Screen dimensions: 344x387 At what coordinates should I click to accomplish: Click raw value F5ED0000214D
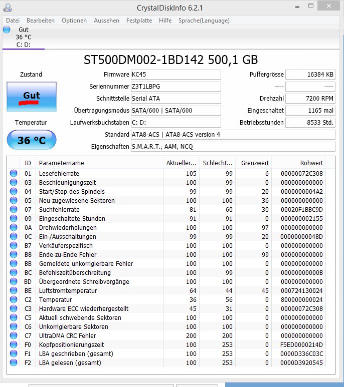pyautogui.click(x=301, y=345)
